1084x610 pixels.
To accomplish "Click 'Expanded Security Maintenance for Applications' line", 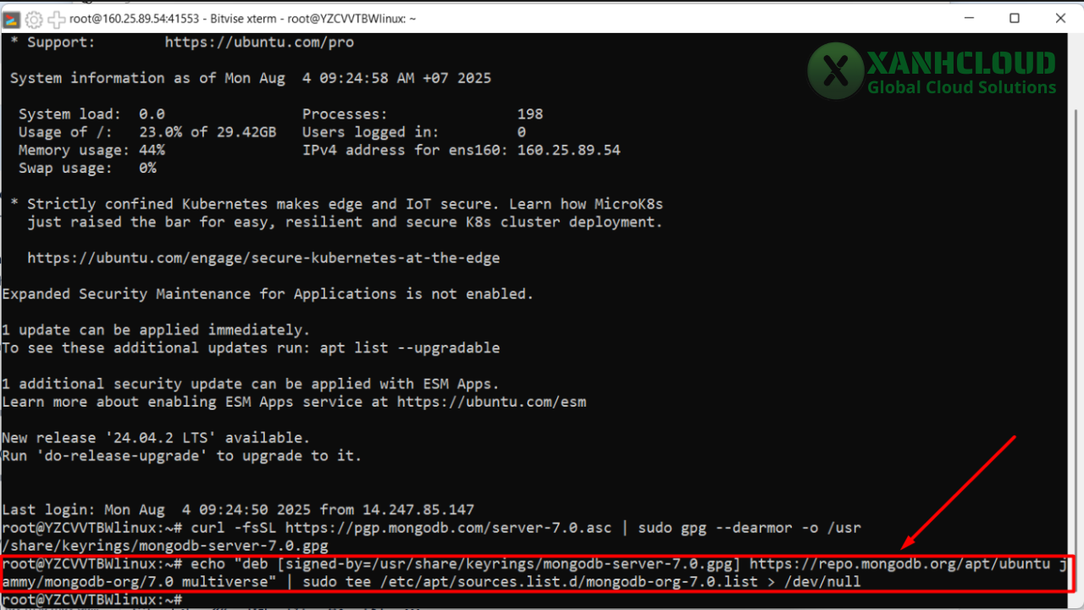I will click(x=268, y=294).
